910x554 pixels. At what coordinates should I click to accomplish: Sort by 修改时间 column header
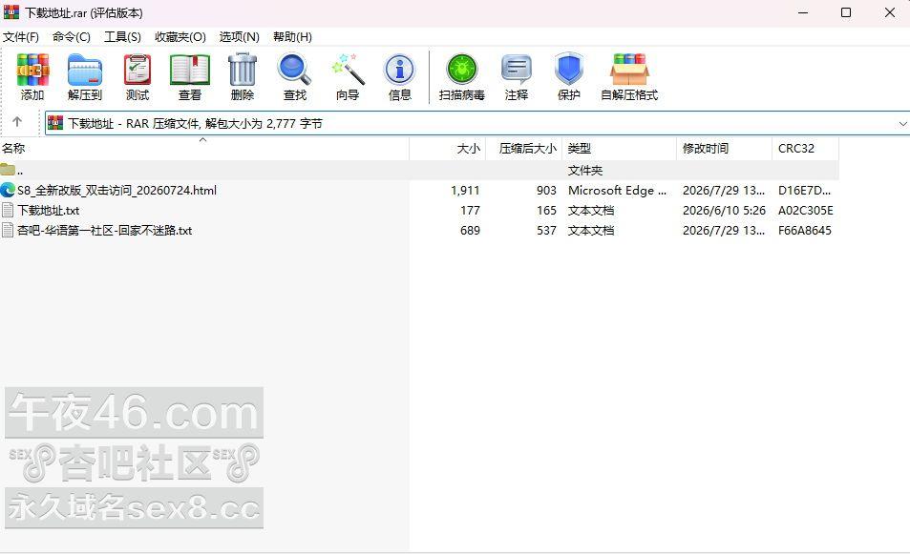[725, 149]
